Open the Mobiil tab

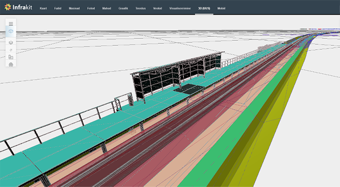click(x=221, y=8)
